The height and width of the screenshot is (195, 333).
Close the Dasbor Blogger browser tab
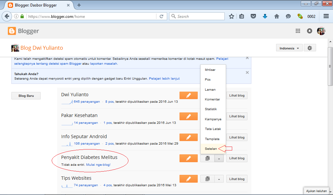point(68,5)
